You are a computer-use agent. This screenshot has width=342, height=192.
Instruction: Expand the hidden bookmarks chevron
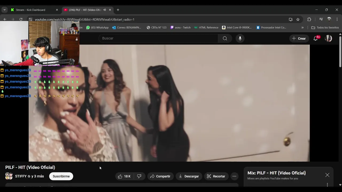click(x=302, y=27)
